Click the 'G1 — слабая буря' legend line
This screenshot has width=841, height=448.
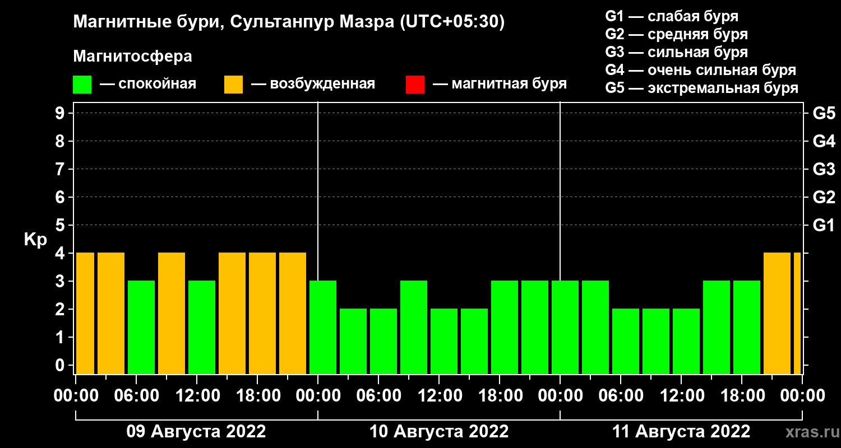click(x=672, y=16)
